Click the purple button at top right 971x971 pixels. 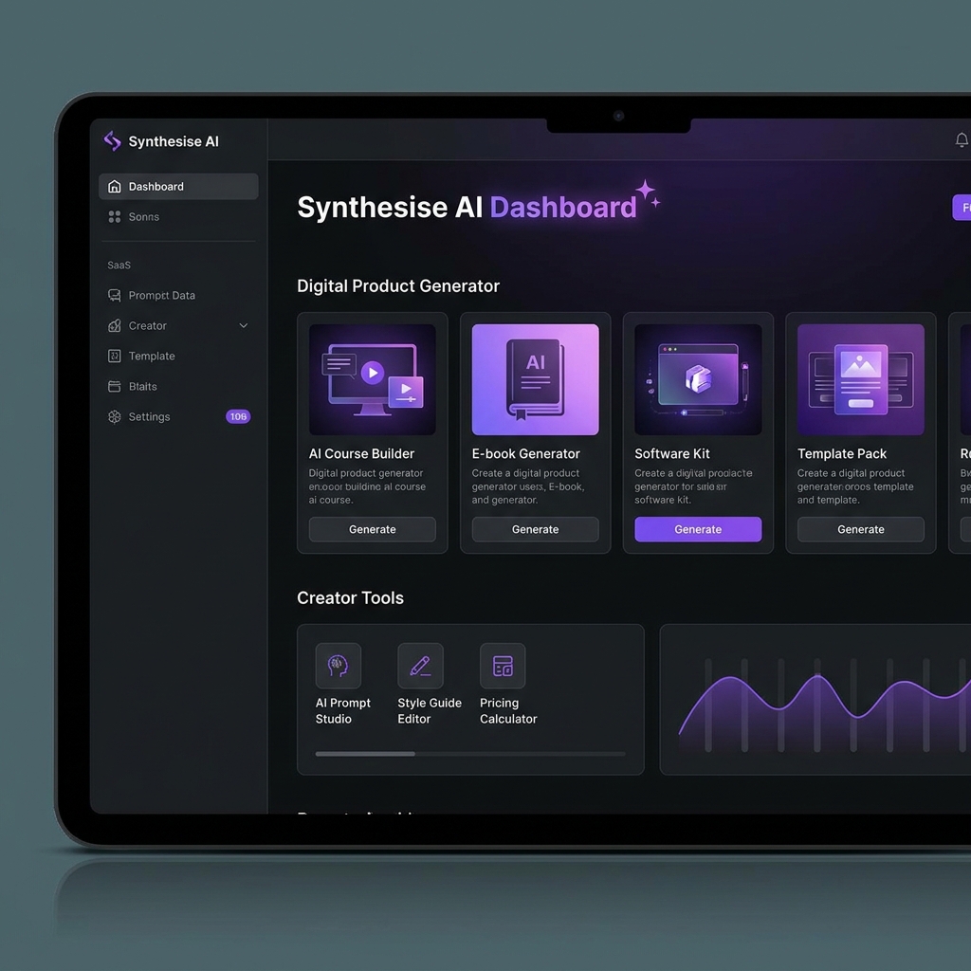pos(962,208)
